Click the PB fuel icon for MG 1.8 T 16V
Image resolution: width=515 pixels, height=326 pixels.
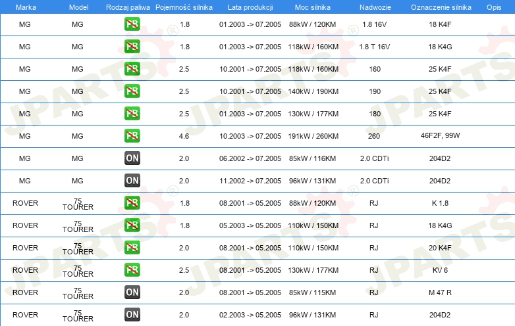(132, 47)
